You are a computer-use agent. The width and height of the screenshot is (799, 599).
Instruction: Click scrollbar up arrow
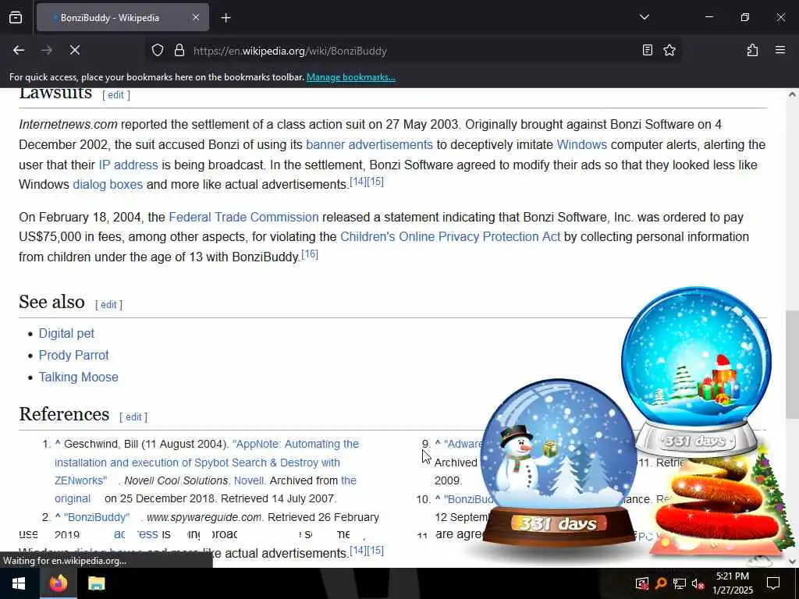[x=792, y=94]
